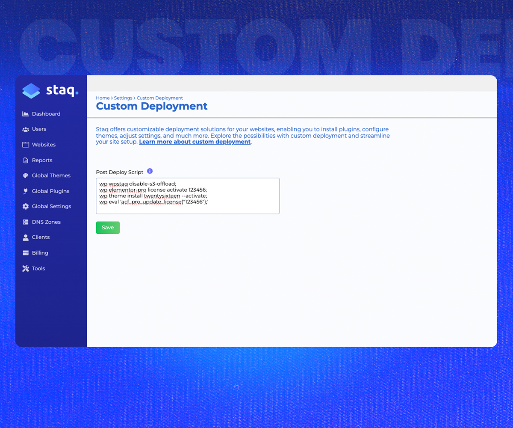Open the custom deployment learn more link
Viewport: 513px width, 428px height.
point(195,142)
